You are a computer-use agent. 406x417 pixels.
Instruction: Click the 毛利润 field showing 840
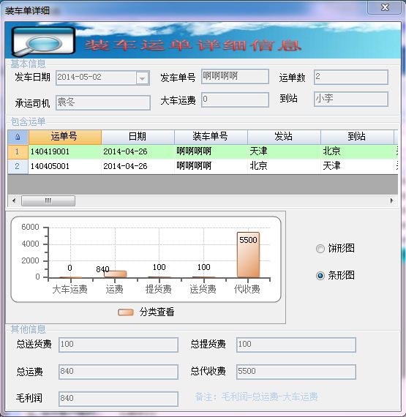coord(119,399)
